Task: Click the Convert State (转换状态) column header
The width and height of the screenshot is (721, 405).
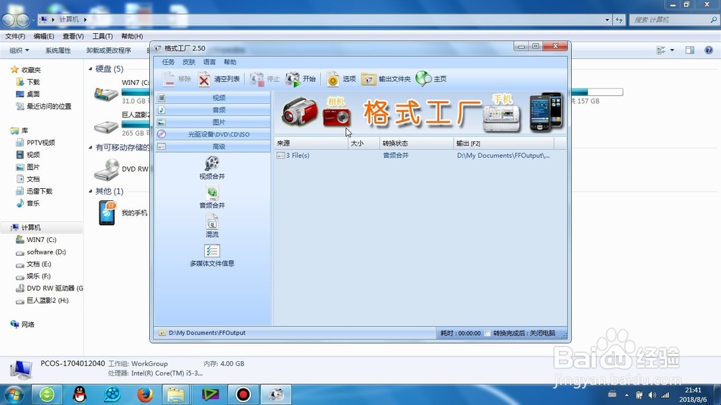Action: 417,143
